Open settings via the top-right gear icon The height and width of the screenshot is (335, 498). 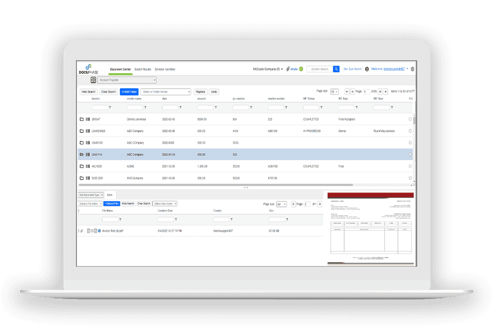tap(413, 69)
